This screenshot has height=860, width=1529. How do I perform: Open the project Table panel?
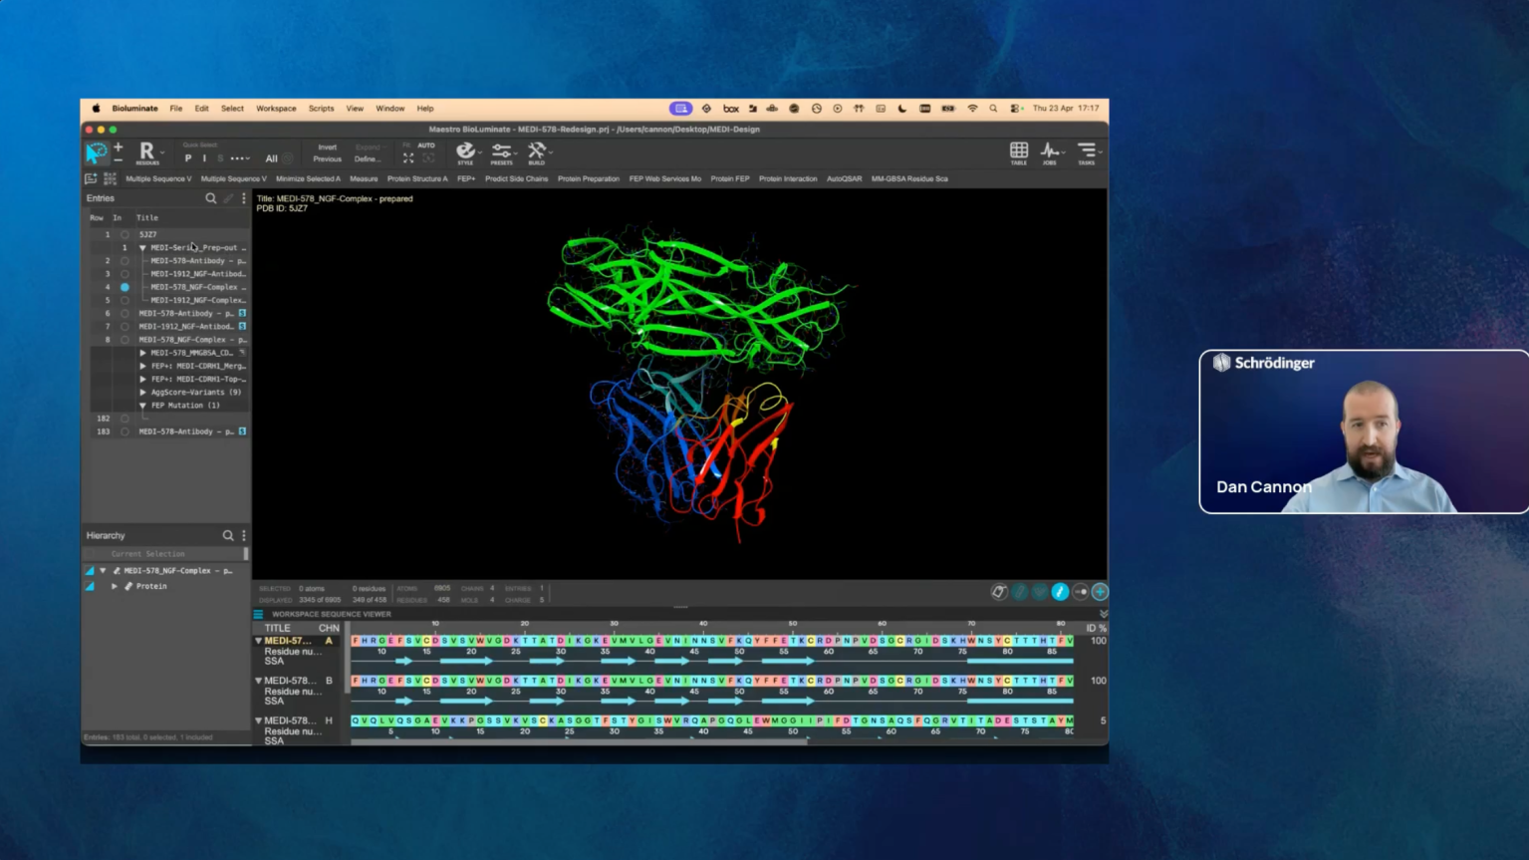[x=1018, y=152]
